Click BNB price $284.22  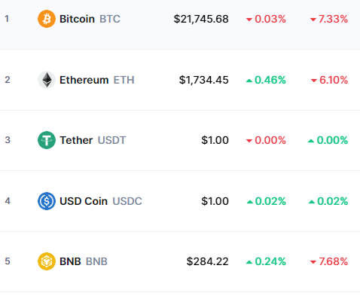tap(208, 261)
